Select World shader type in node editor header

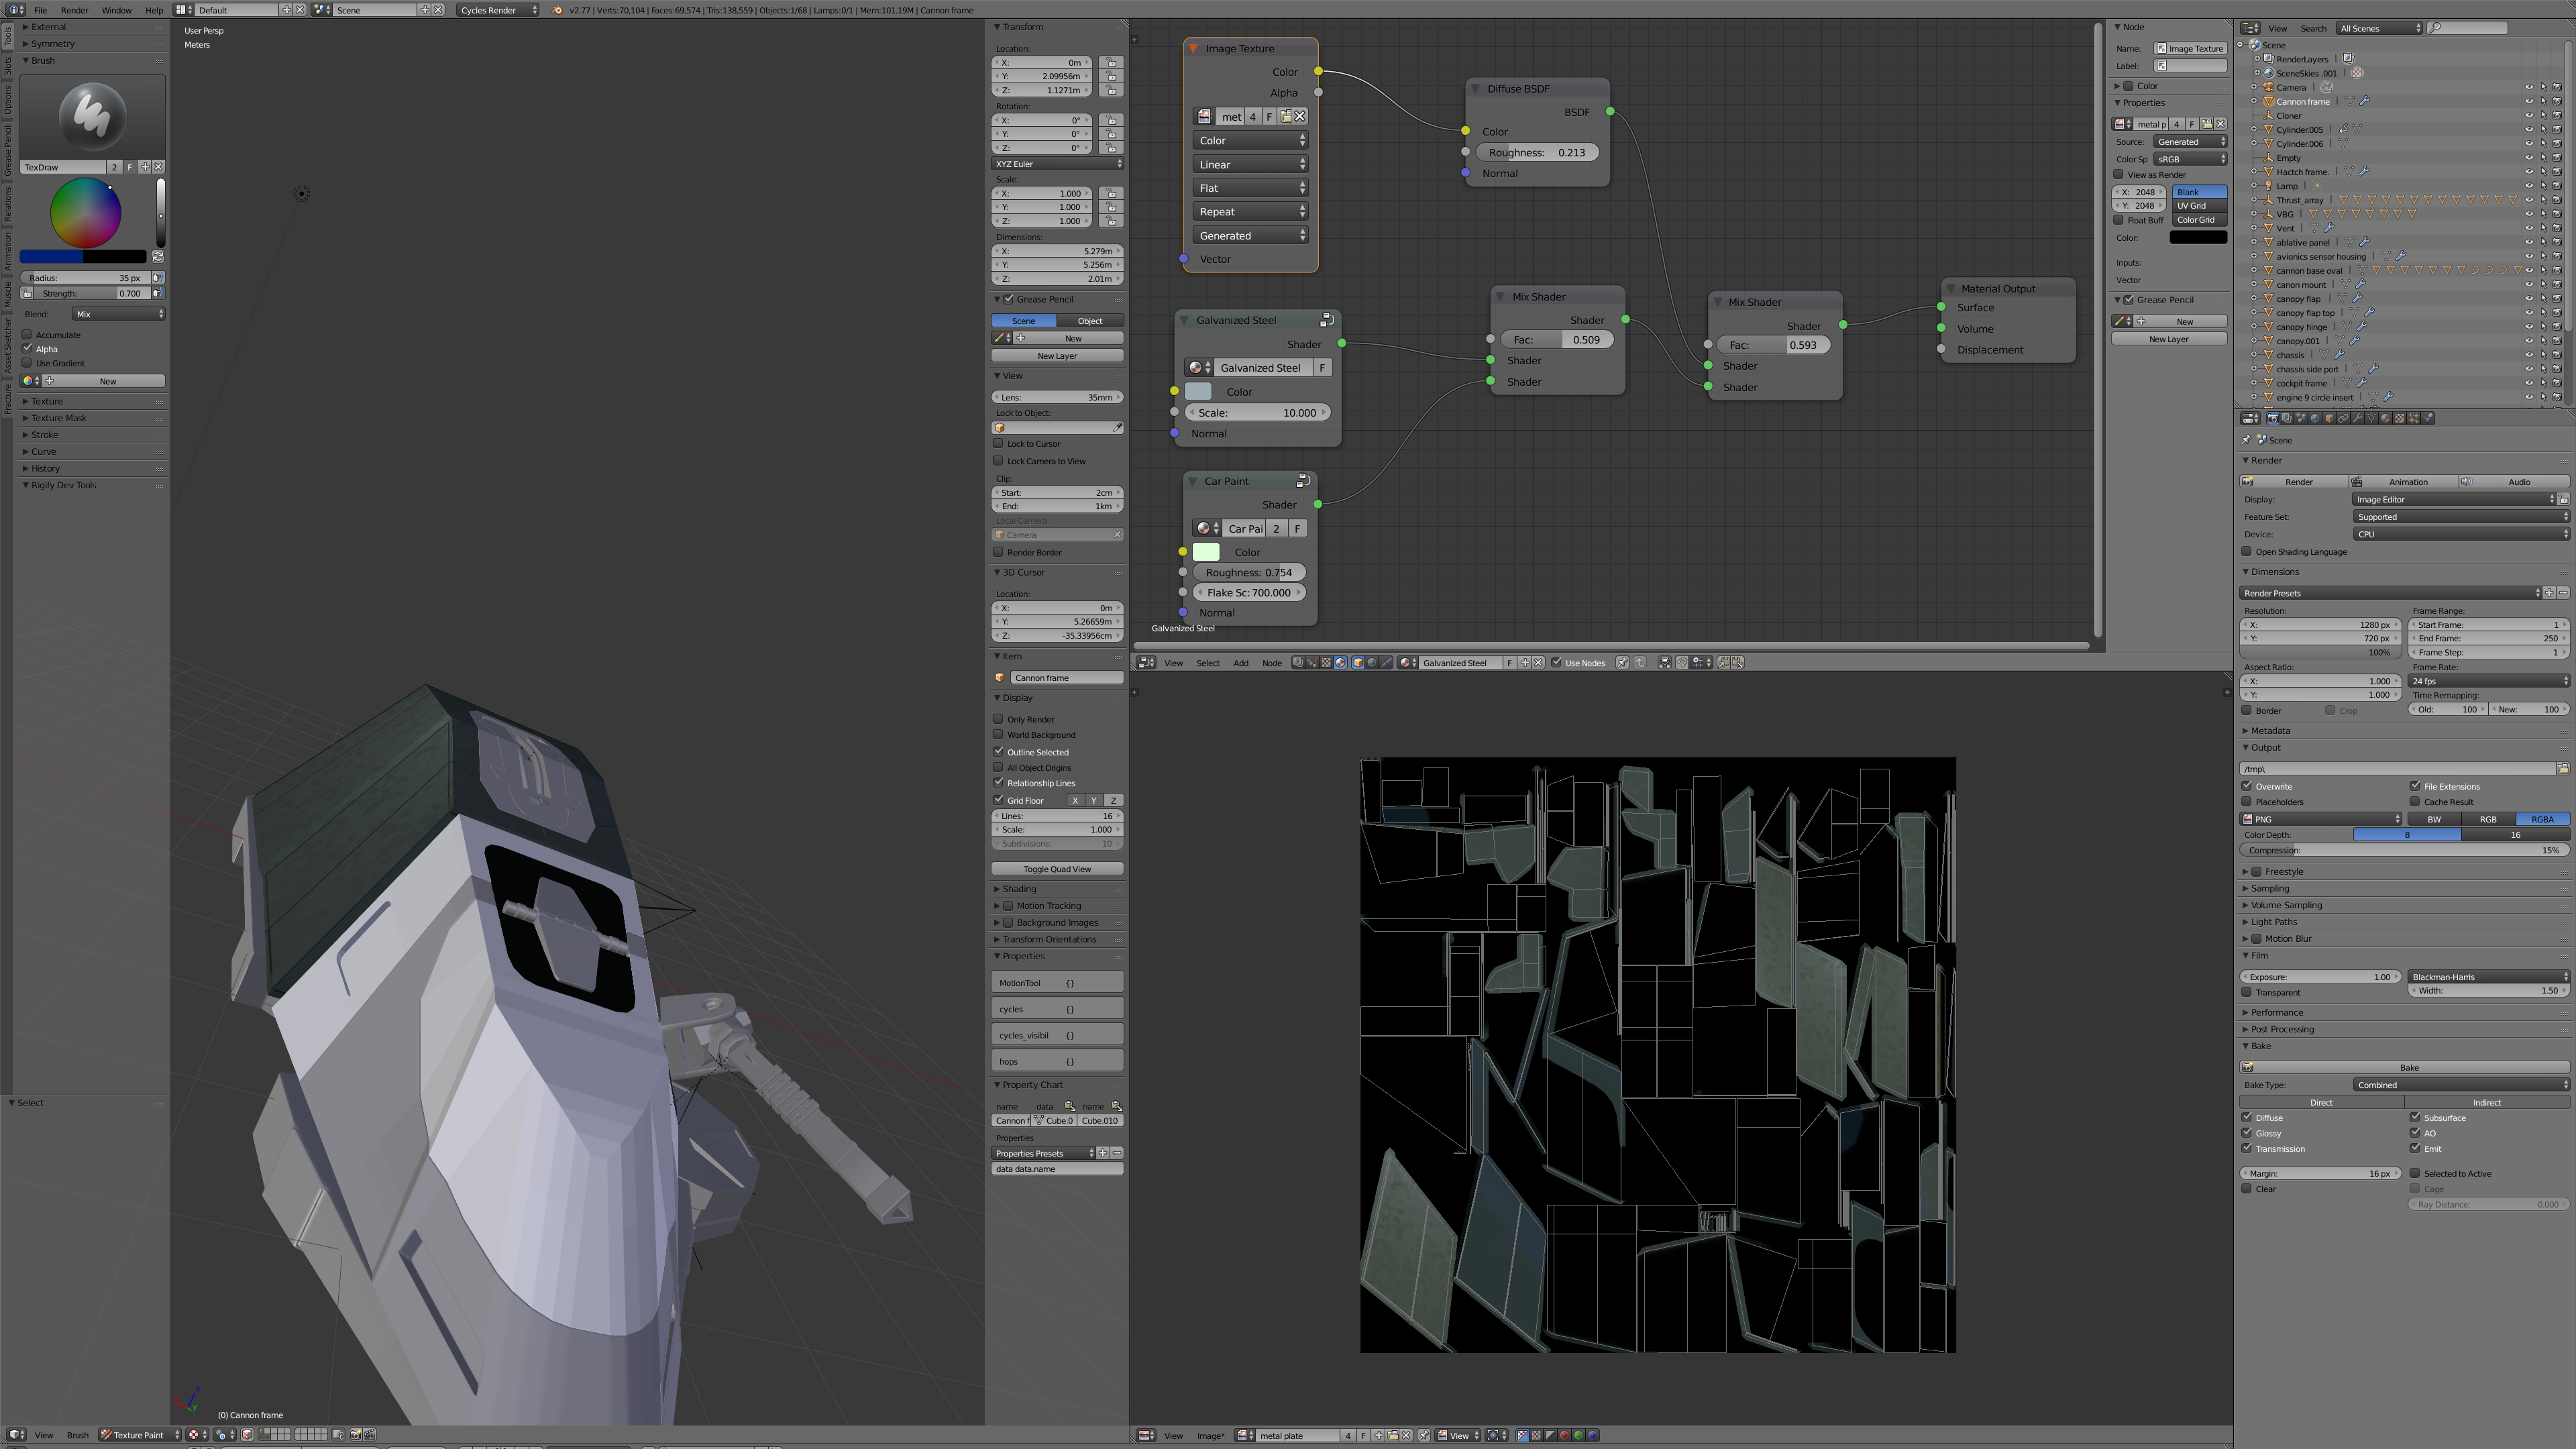coord(1372,663)
